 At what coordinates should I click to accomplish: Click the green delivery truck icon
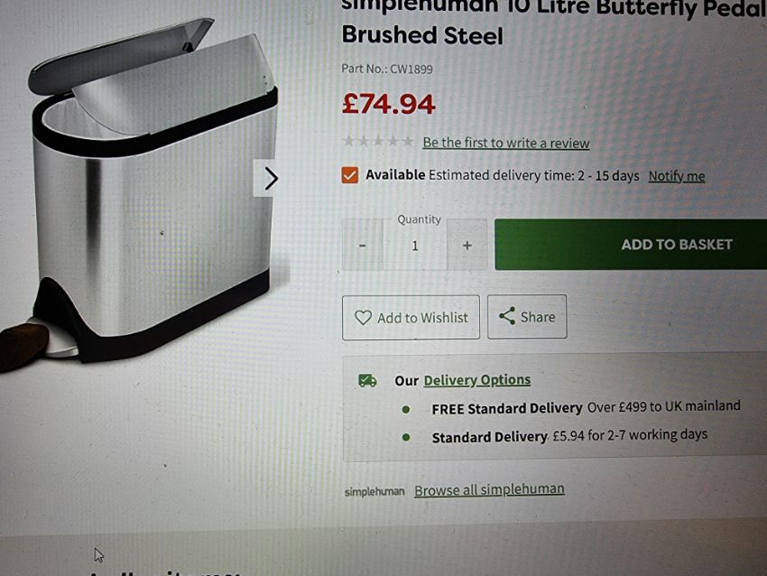coord(367,380)
